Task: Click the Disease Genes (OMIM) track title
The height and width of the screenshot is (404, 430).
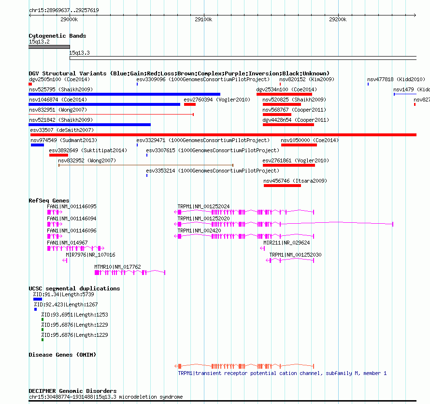Action: (62, 355)
